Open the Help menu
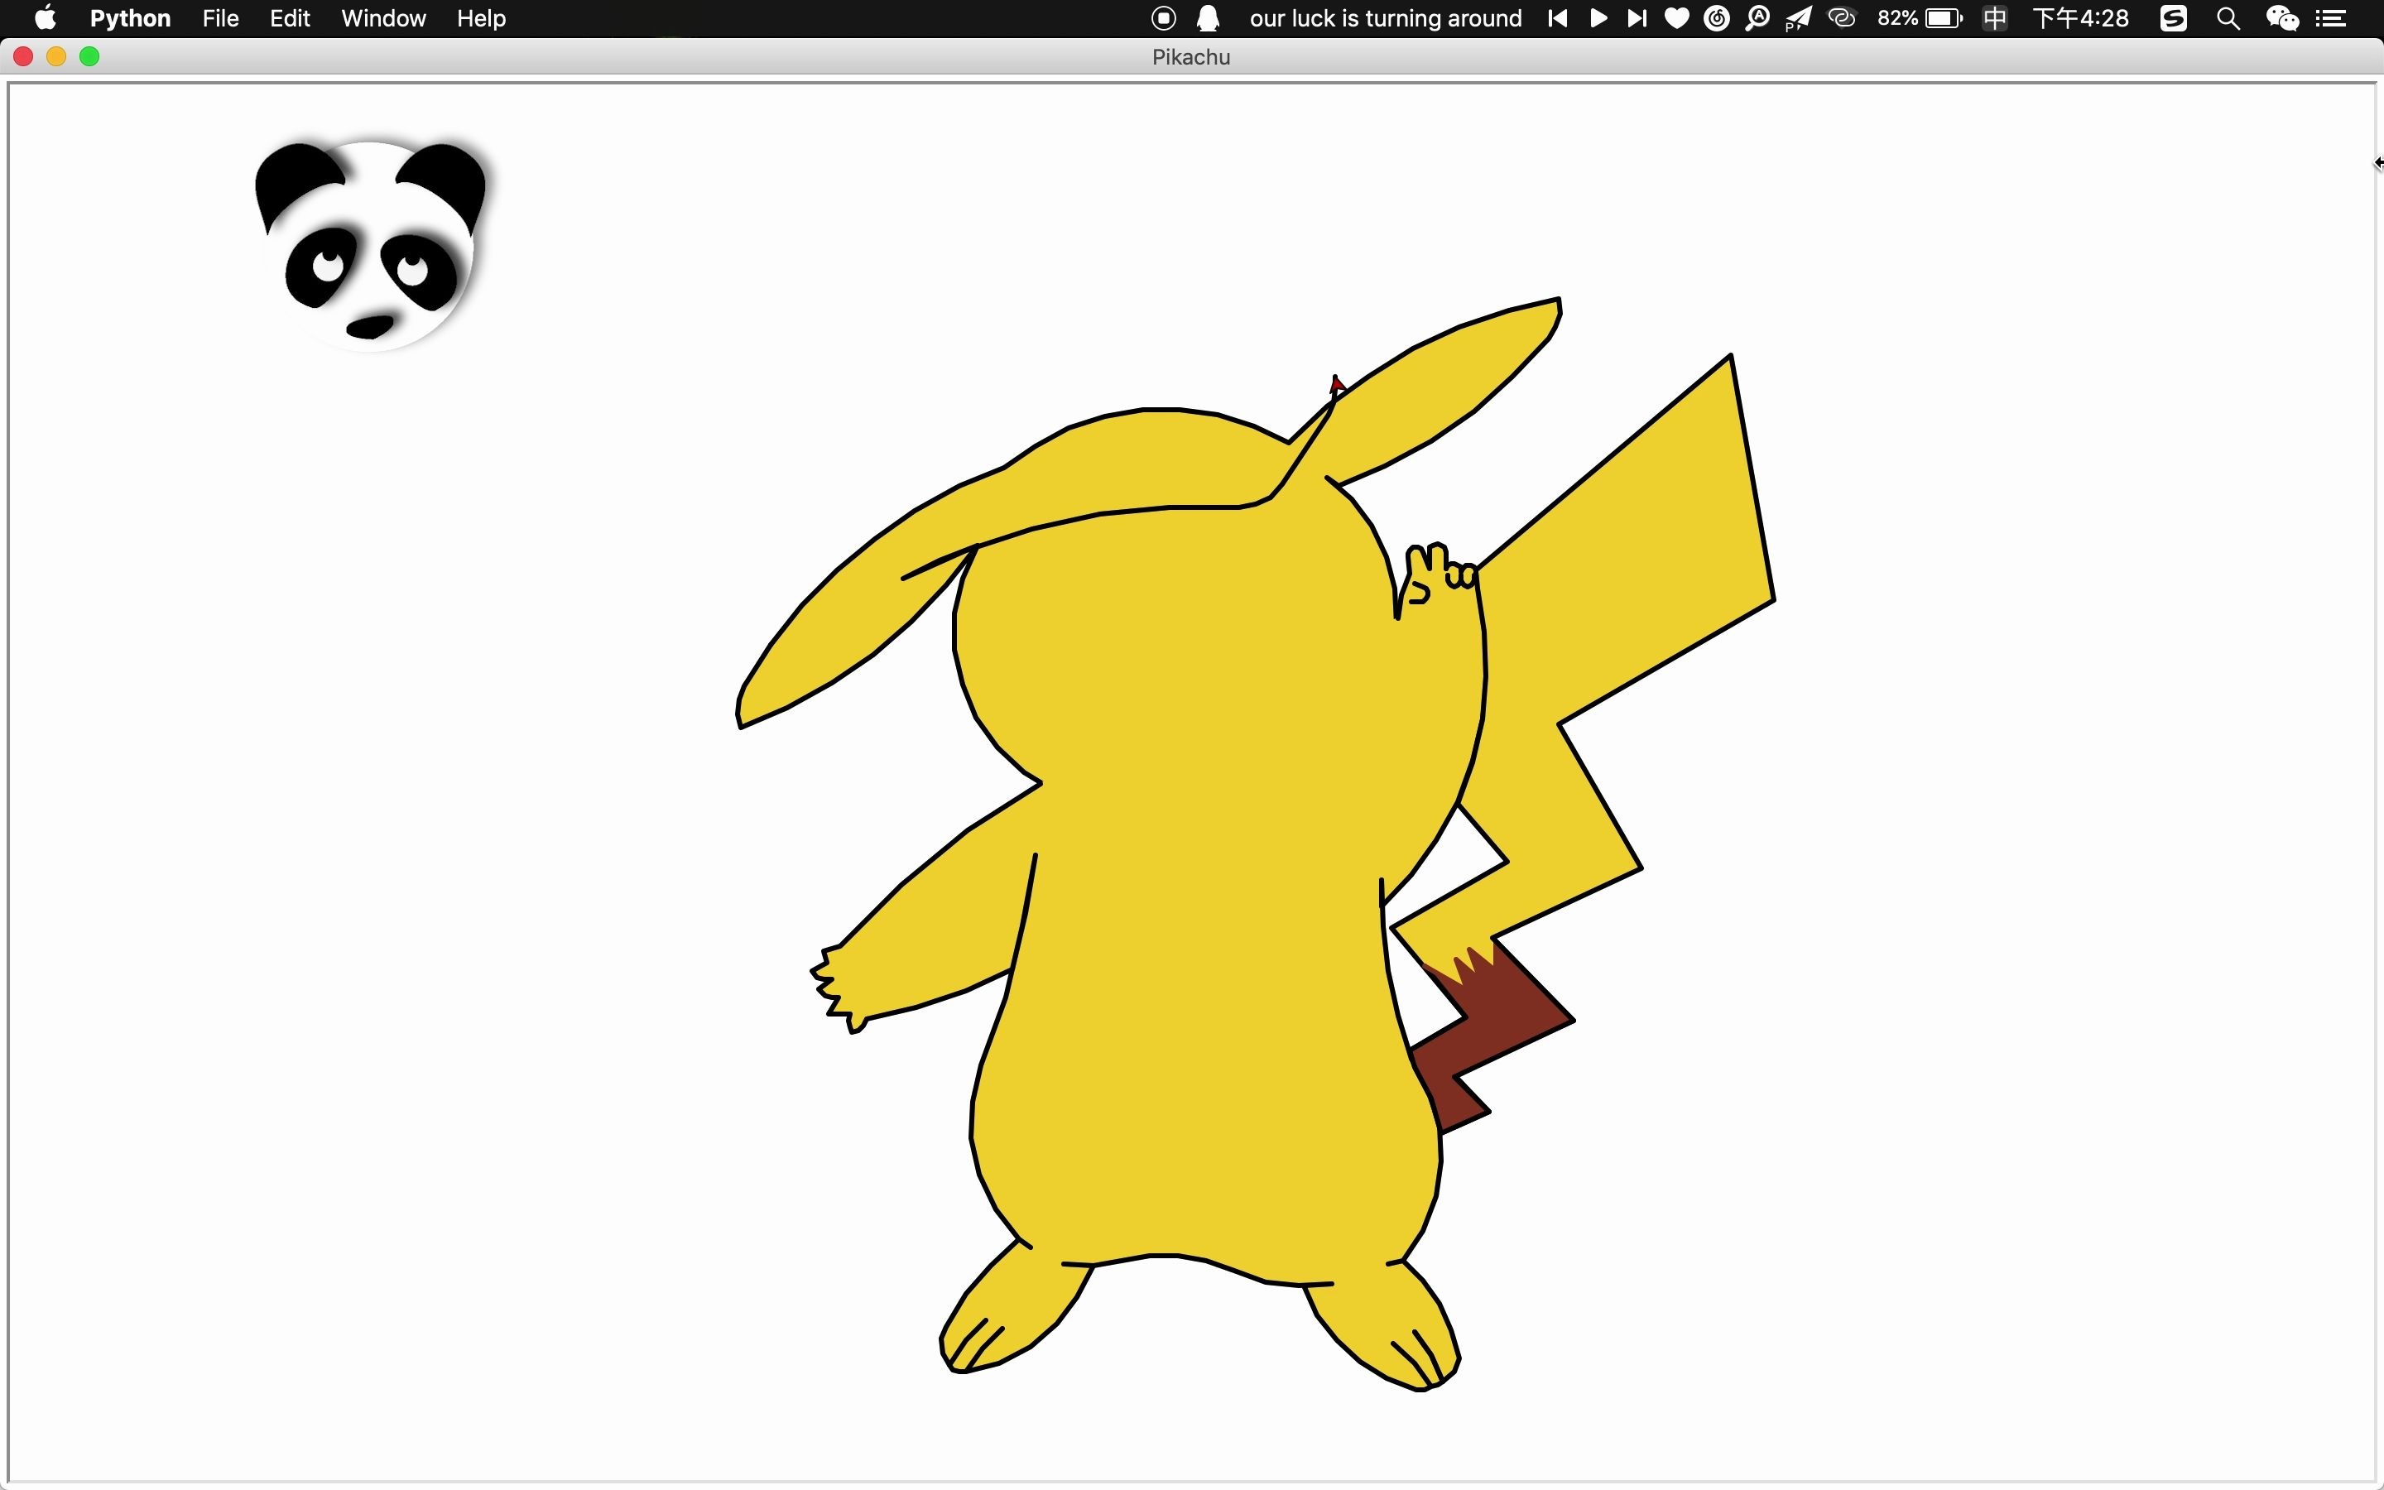This screenshot has height=1490, width=2384. (481, 17)
